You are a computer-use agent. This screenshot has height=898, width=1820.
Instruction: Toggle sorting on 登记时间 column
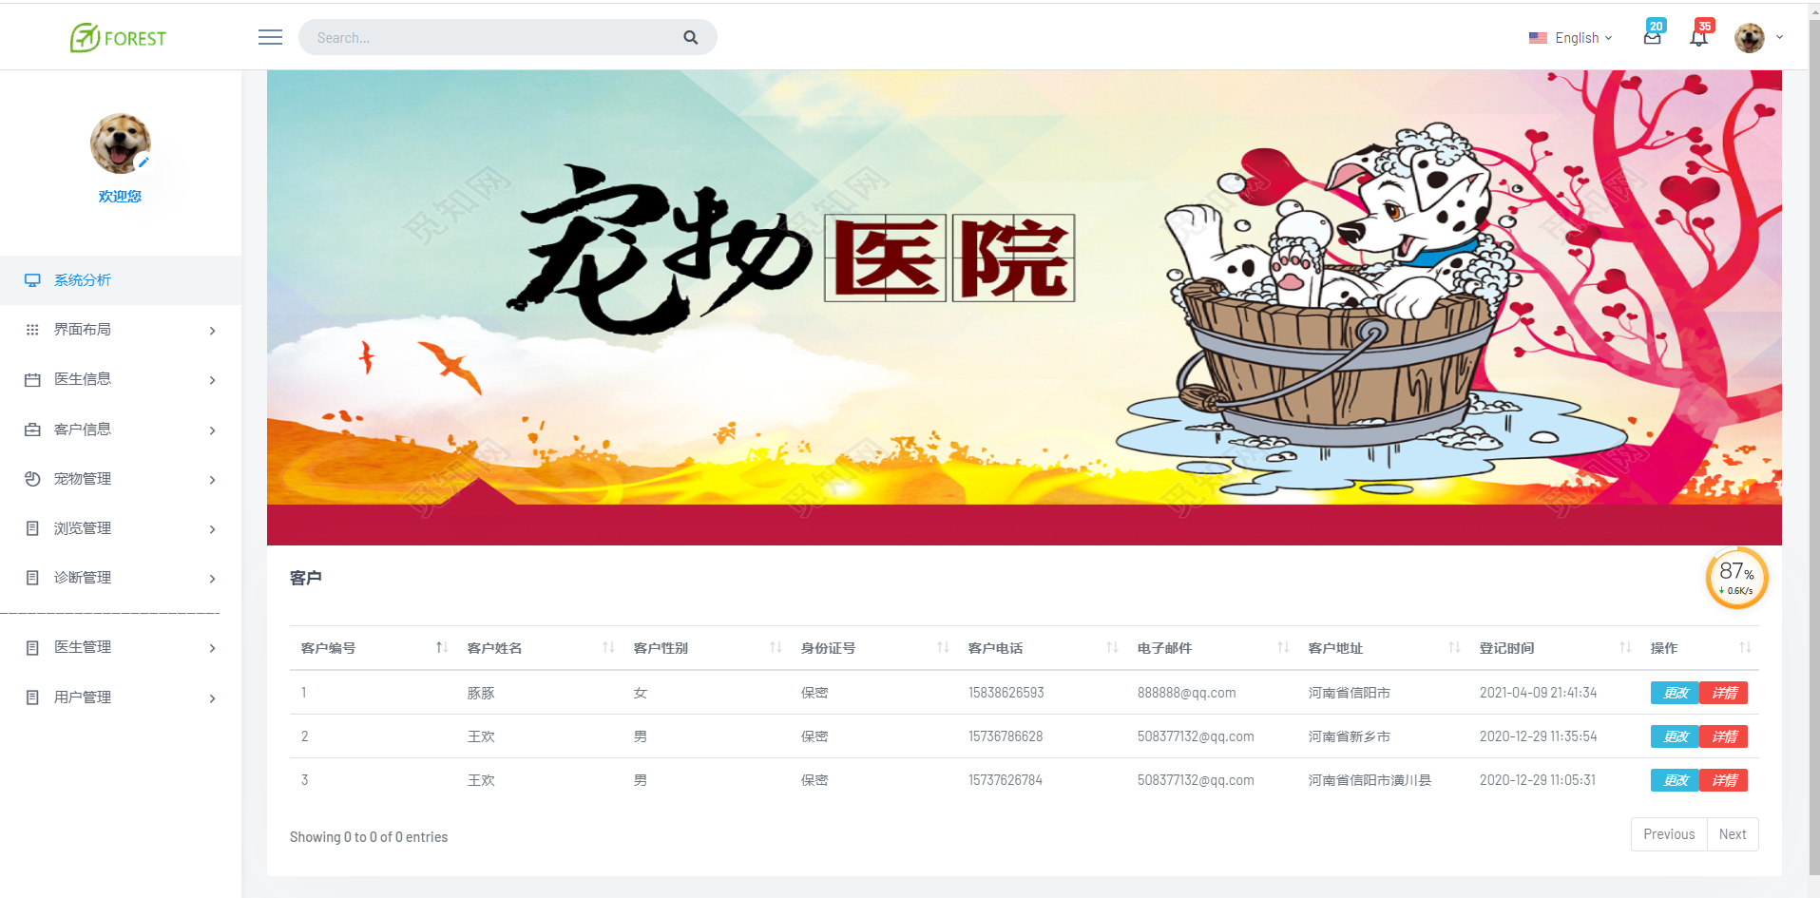[1622, 647]
